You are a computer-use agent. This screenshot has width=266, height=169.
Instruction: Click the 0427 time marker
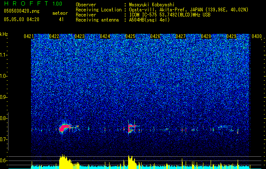point(181,36)
